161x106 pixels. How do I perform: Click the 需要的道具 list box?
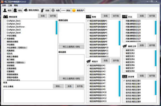point(71,33)
